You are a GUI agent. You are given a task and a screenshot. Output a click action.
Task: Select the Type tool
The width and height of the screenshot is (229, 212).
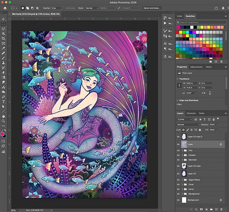point(3,102)
